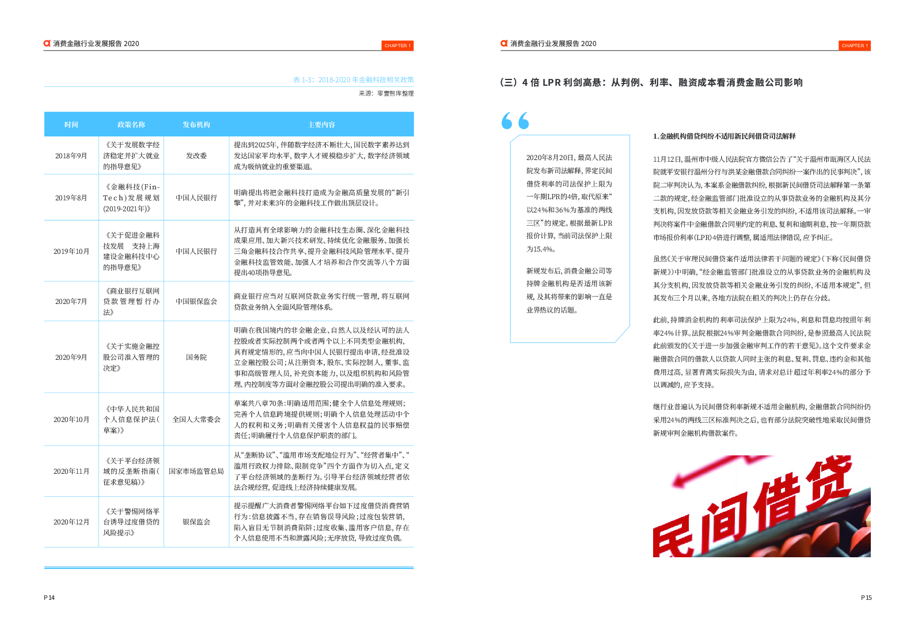Click the 2020年12月 date cell
914x620 pixels.
click(x=71, y=522)
